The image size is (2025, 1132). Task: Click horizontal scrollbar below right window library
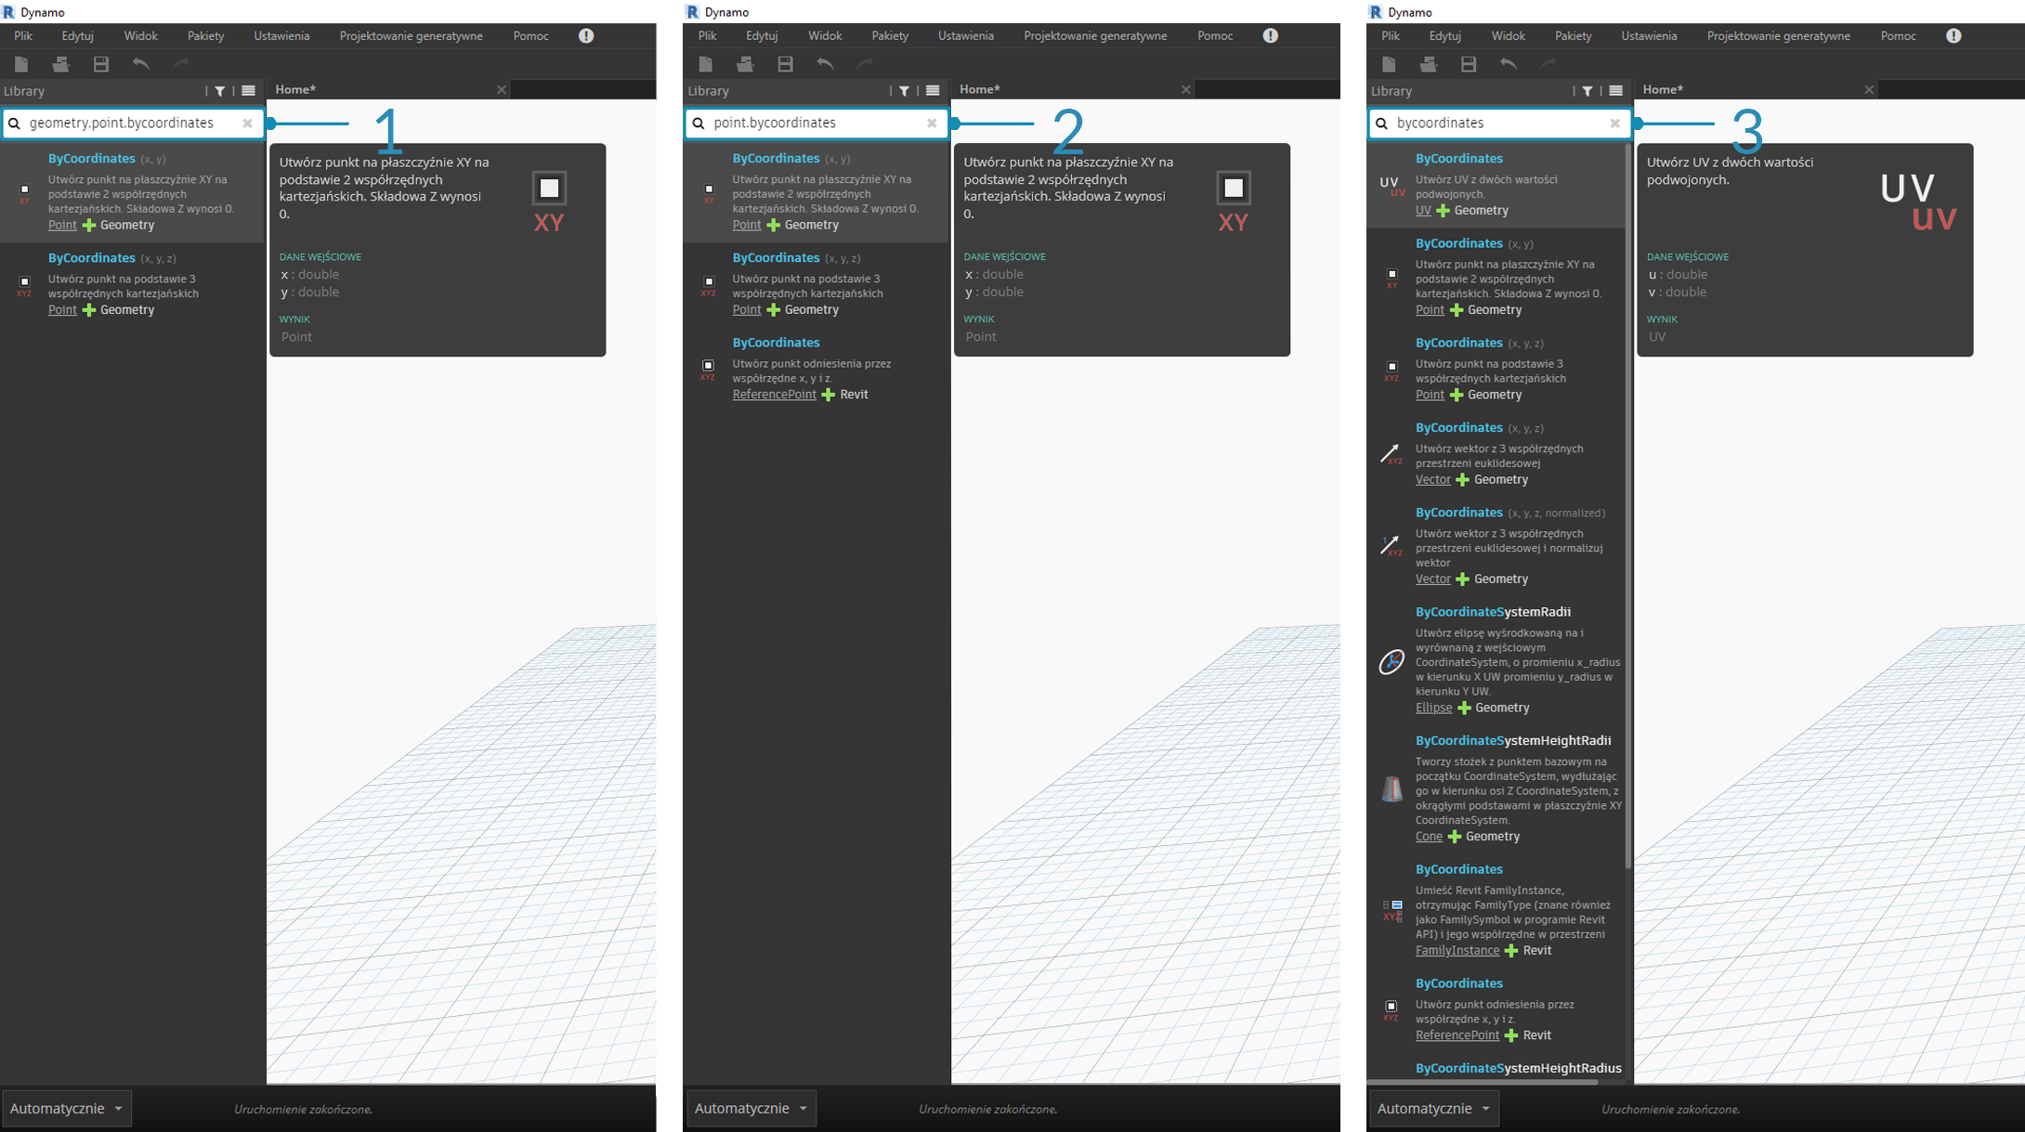[x=1483, y=1082]
